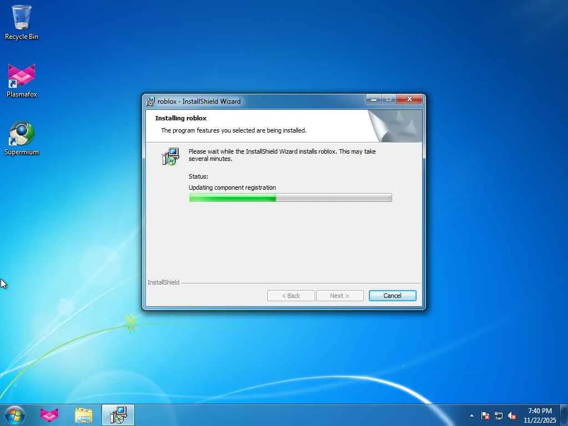Click 'The program features you selected' text

click(234, 130)
